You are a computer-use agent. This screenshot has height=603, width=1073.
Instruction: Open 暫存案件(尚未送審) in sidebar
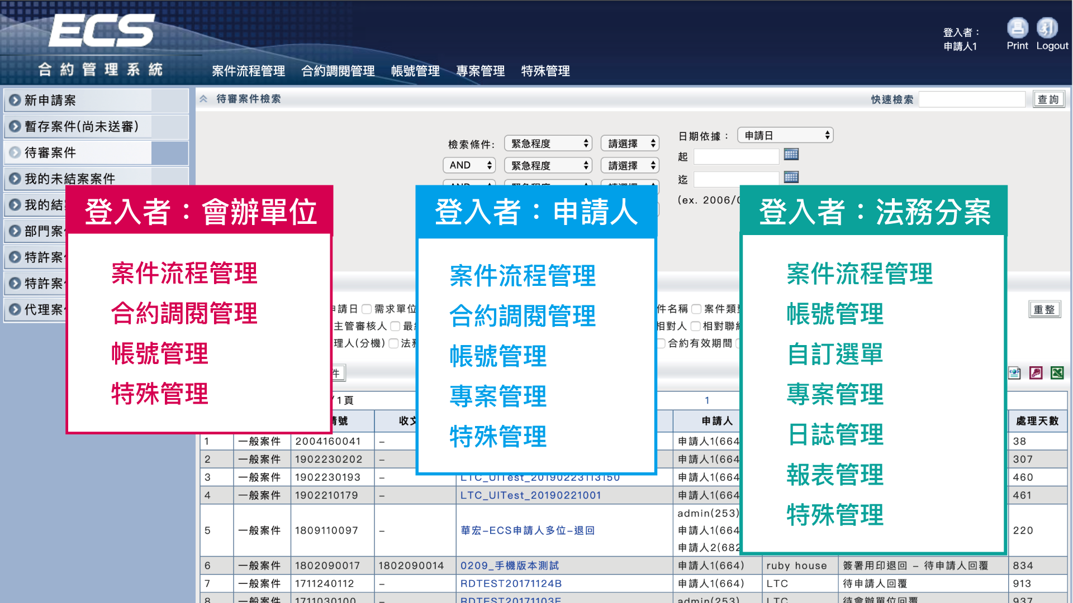(x=96, y=127)
